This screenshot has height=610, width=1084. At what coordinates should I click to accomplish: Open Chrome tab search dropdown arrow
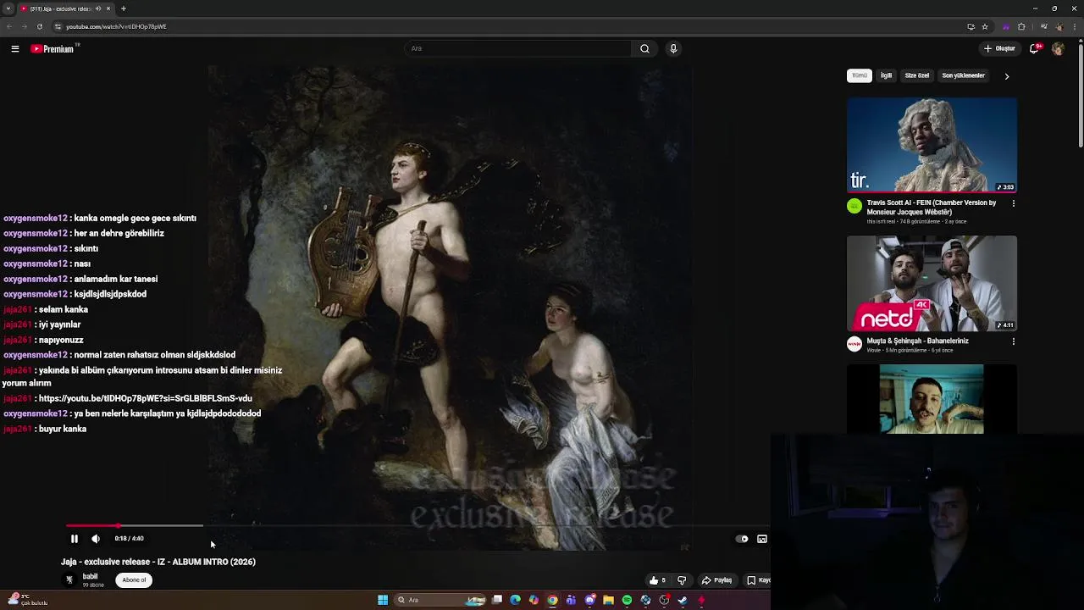pos(8,8)
